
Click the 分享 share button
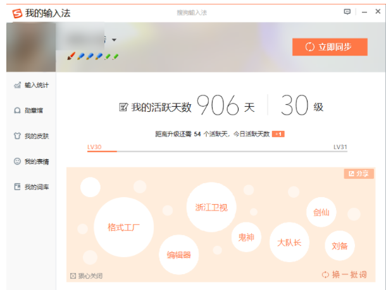357,174
